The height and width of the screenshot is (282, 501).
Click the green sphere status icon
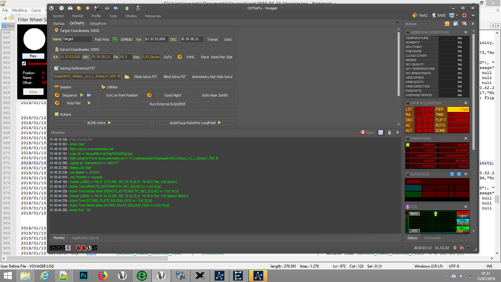tap(127, 8)
